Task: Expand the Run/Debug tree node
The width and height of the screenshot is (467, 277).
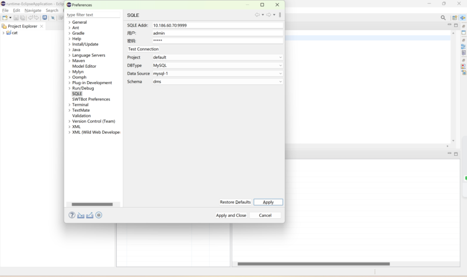Action: [69, 88]
